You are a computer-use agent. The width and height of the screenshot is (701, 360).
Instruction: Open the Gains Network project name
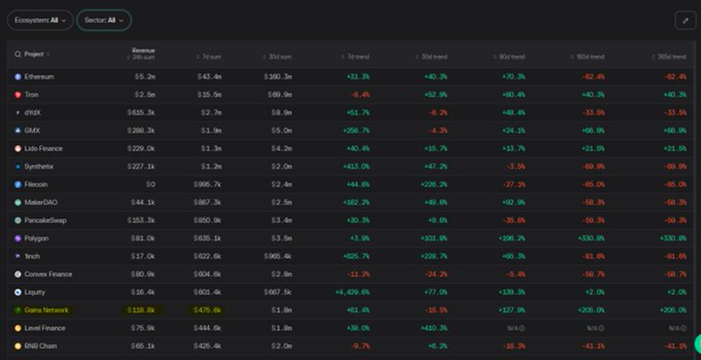(x=46, y=310)
